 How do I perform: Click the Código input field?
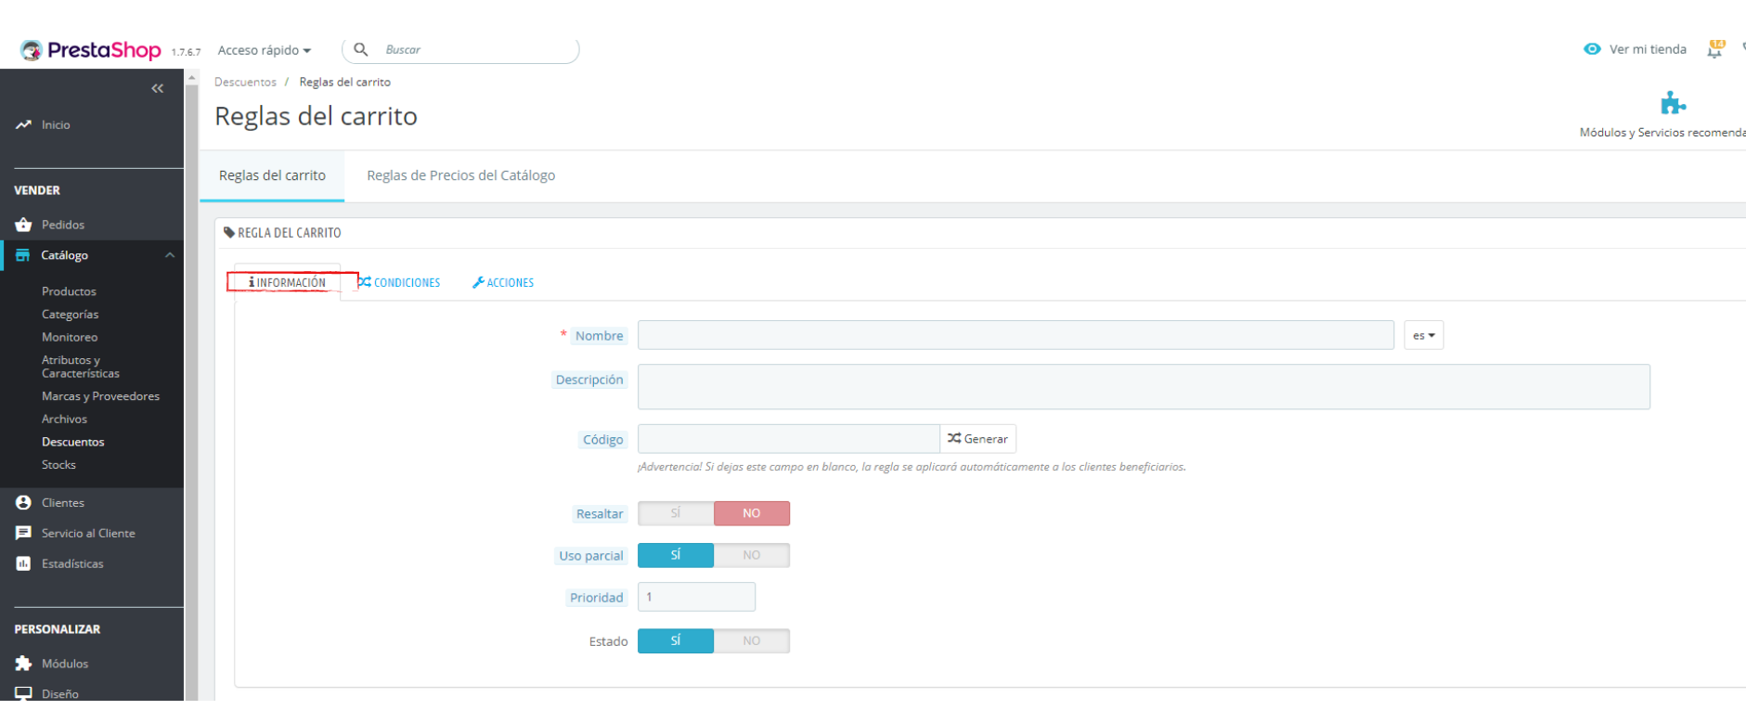point(789,439)
